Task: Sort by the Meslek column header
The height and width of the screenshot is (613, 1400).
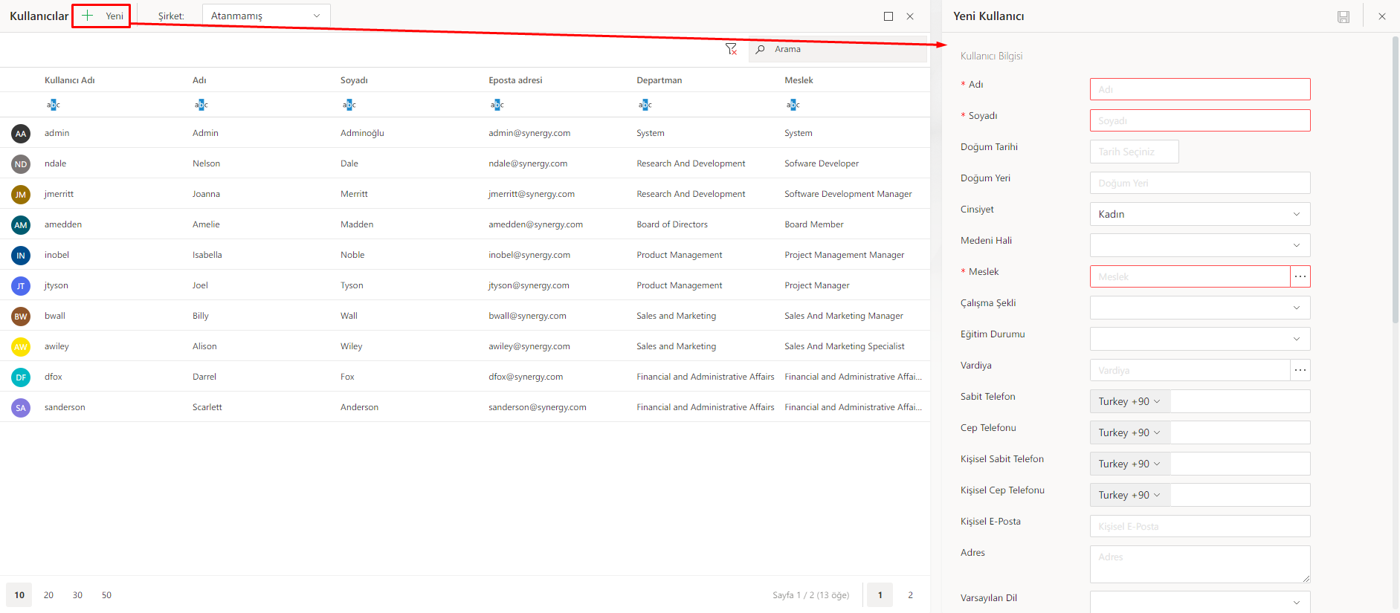Action: (x=799, y=80)
